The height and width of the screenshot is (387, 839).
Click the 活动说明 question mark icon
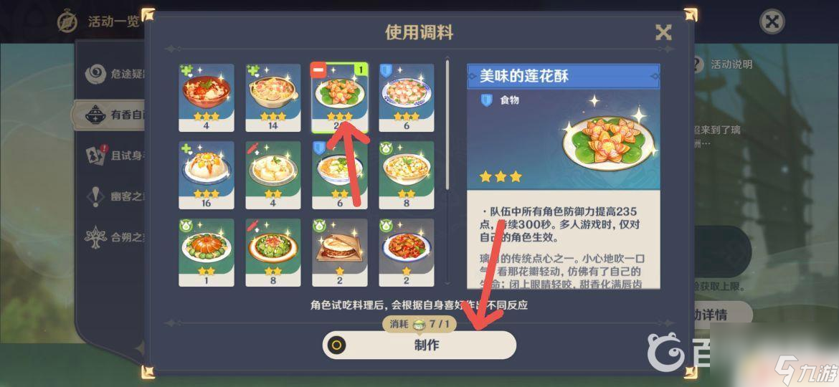[x=697, y=64]
